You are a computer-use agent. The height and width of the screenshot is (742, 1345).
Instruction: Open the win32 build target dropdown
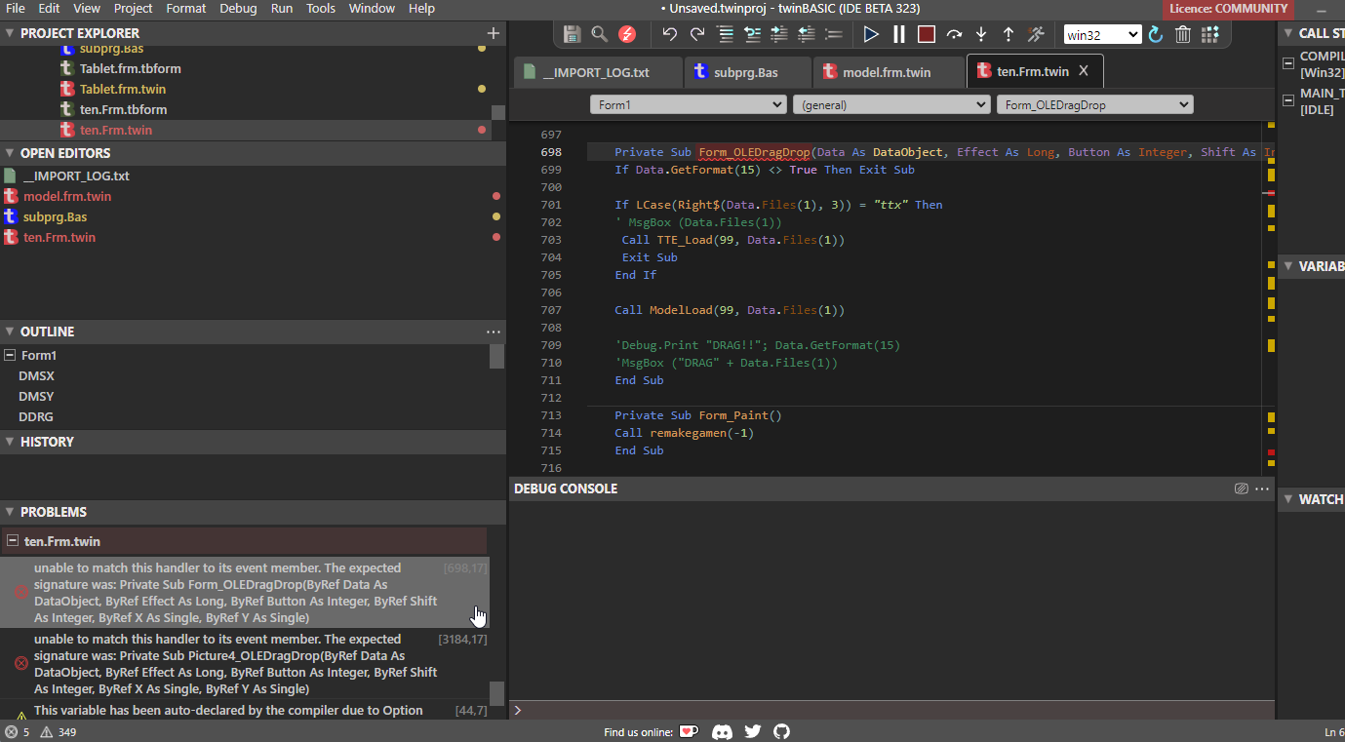click(1102, 33)
